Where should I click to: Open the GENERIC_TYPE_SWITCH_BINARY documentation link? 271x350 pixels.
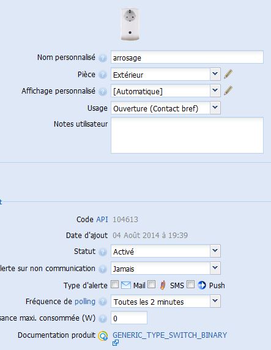(x=169, y=335)
